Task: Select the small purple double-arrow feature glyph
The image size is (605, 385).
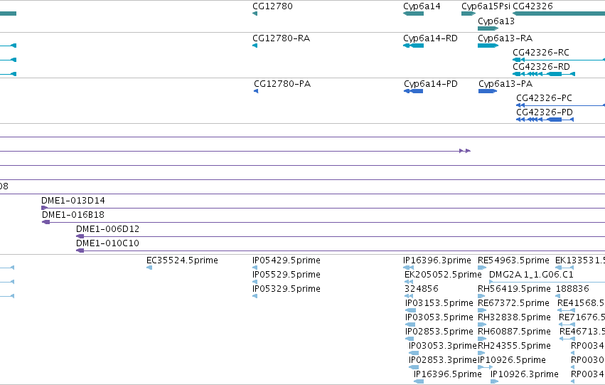Action: click(465, 151)
